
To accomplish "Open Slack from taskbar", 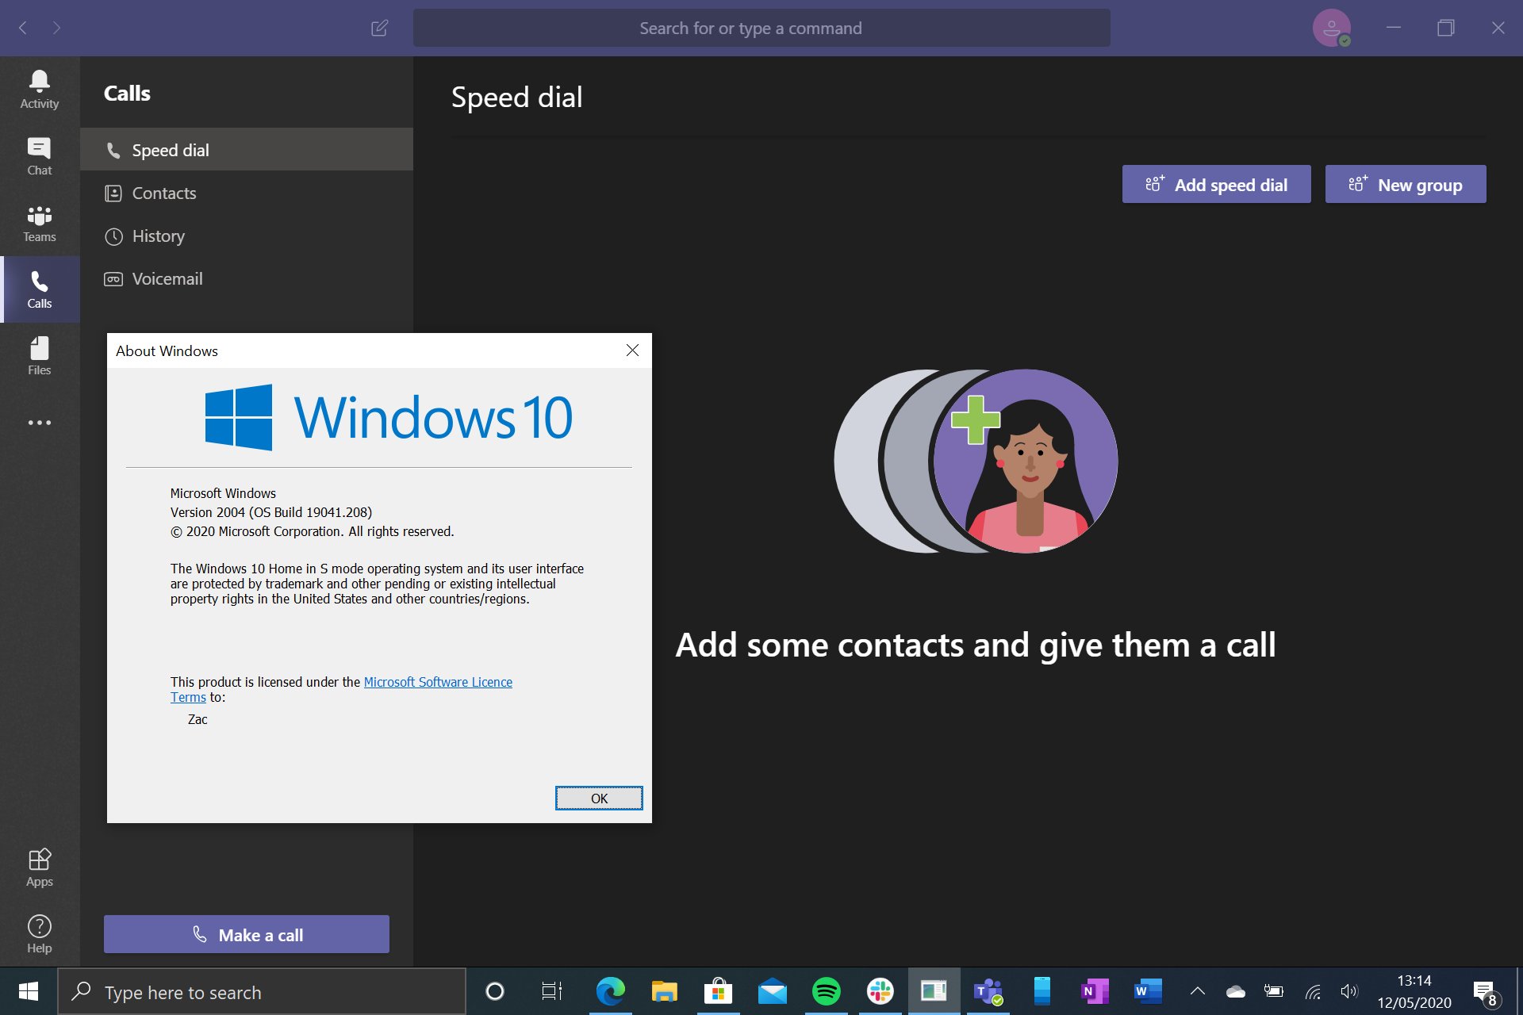I will 880,991.
